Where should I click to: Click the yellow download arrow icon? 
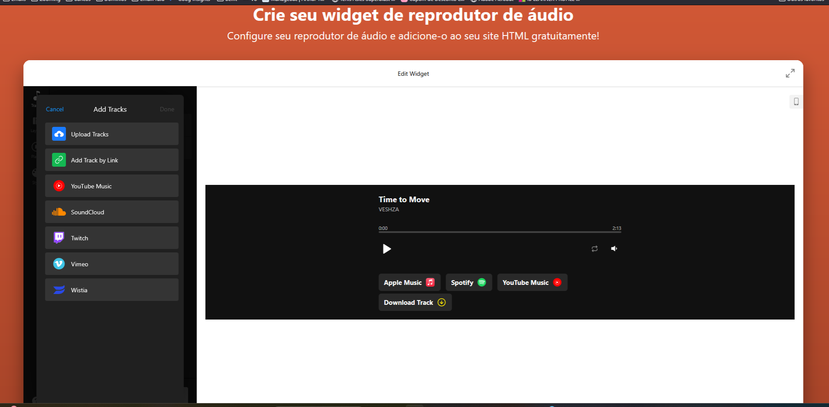click(441, 302)
